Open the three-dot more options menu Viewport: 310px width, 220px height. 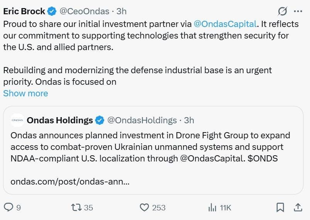pyautogui.click(x=298, y=11)
